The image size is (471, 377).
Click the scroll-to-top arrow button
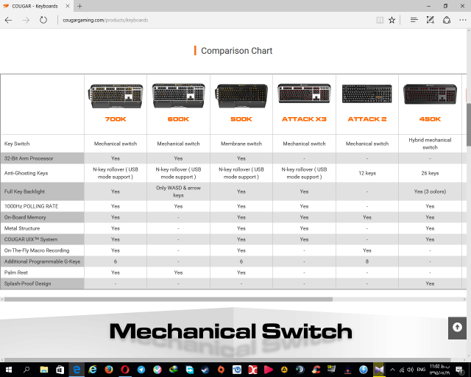point(457,327)
